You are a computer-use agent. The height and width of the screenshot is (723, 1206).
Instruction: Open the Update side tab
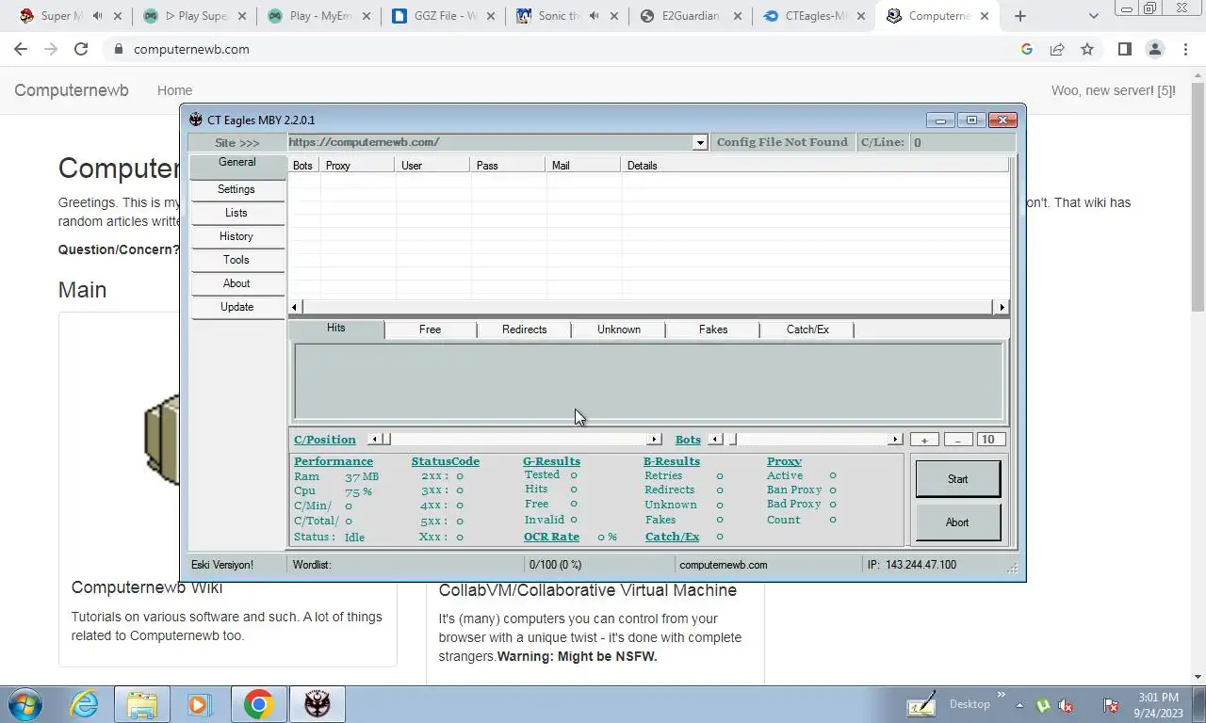pyautogui.click(x=236, y=307)
